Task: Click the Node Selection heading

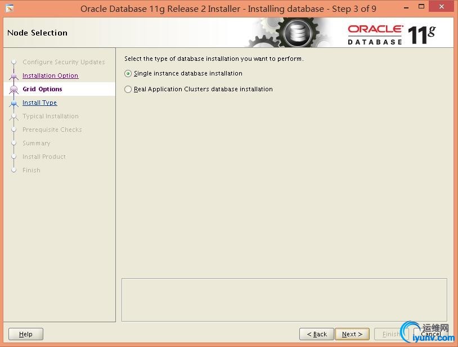Action: 37,33
